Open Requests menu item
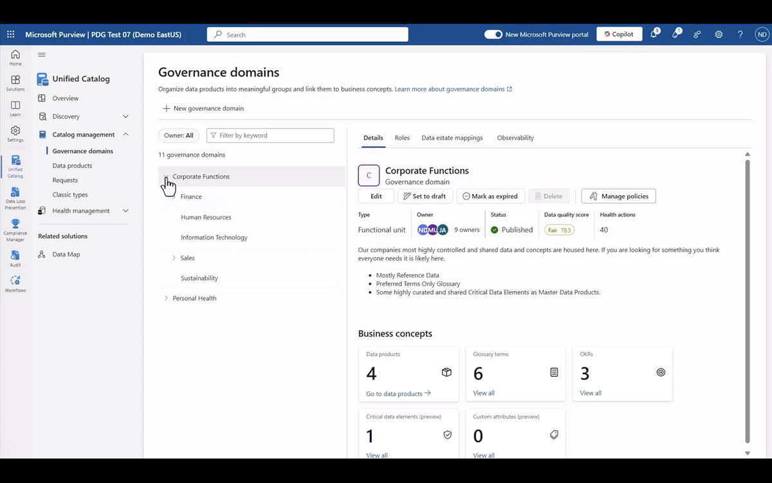 click(x=65, y=180)
